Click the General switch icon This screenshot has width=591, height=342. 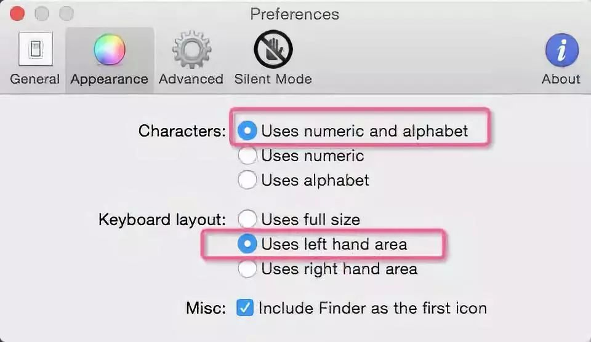[34, 50]
